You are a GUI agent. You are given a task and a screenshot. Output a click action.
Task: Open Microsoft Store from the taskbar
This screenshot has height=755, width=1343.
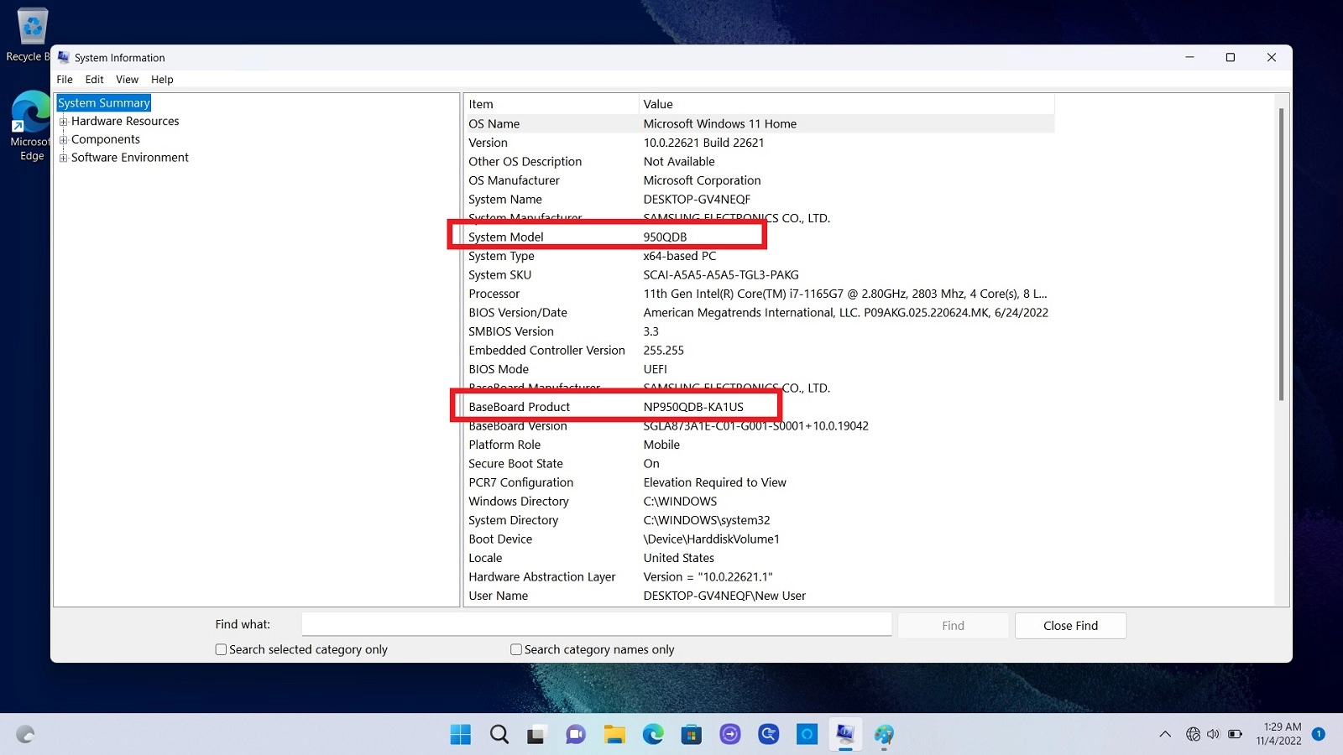tap(692, 735)
